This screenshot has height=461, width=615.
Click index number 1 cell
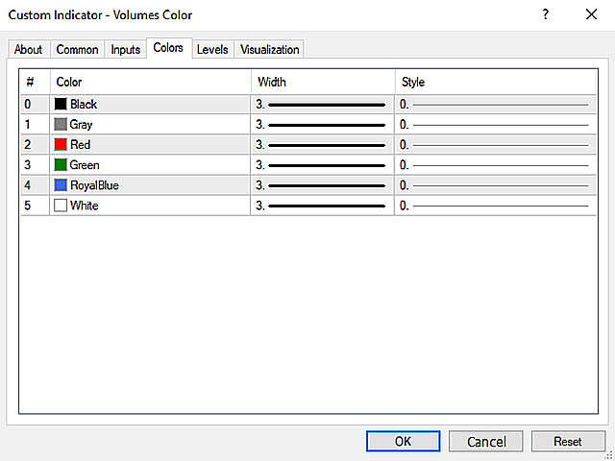36,125
